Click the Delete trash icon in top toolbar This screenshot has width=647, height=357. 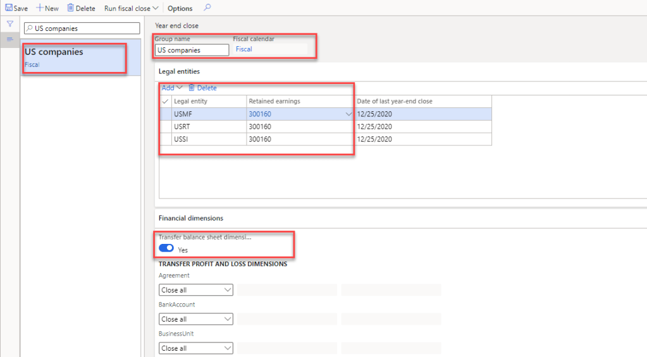click(71, 8)
